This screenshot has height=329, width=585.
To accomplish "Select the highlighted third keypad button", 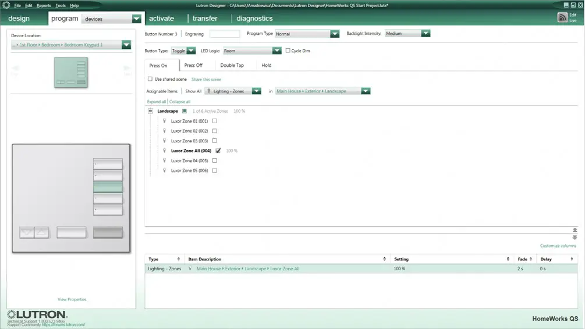I will 108,187.
